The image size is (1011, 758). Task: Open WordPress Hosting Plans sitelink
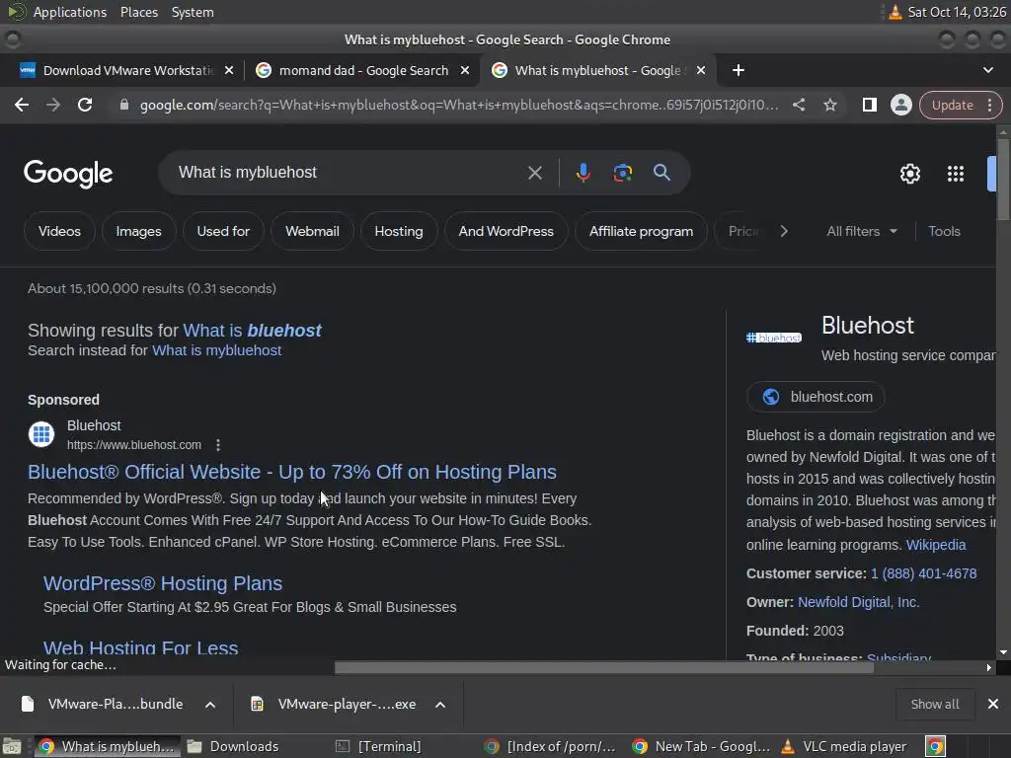[x=163, y=583]
